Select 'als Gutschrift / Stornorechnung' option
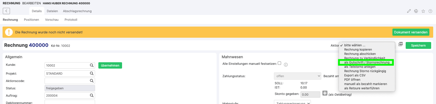The image size is (436, 104). click(x=366, y=63)
